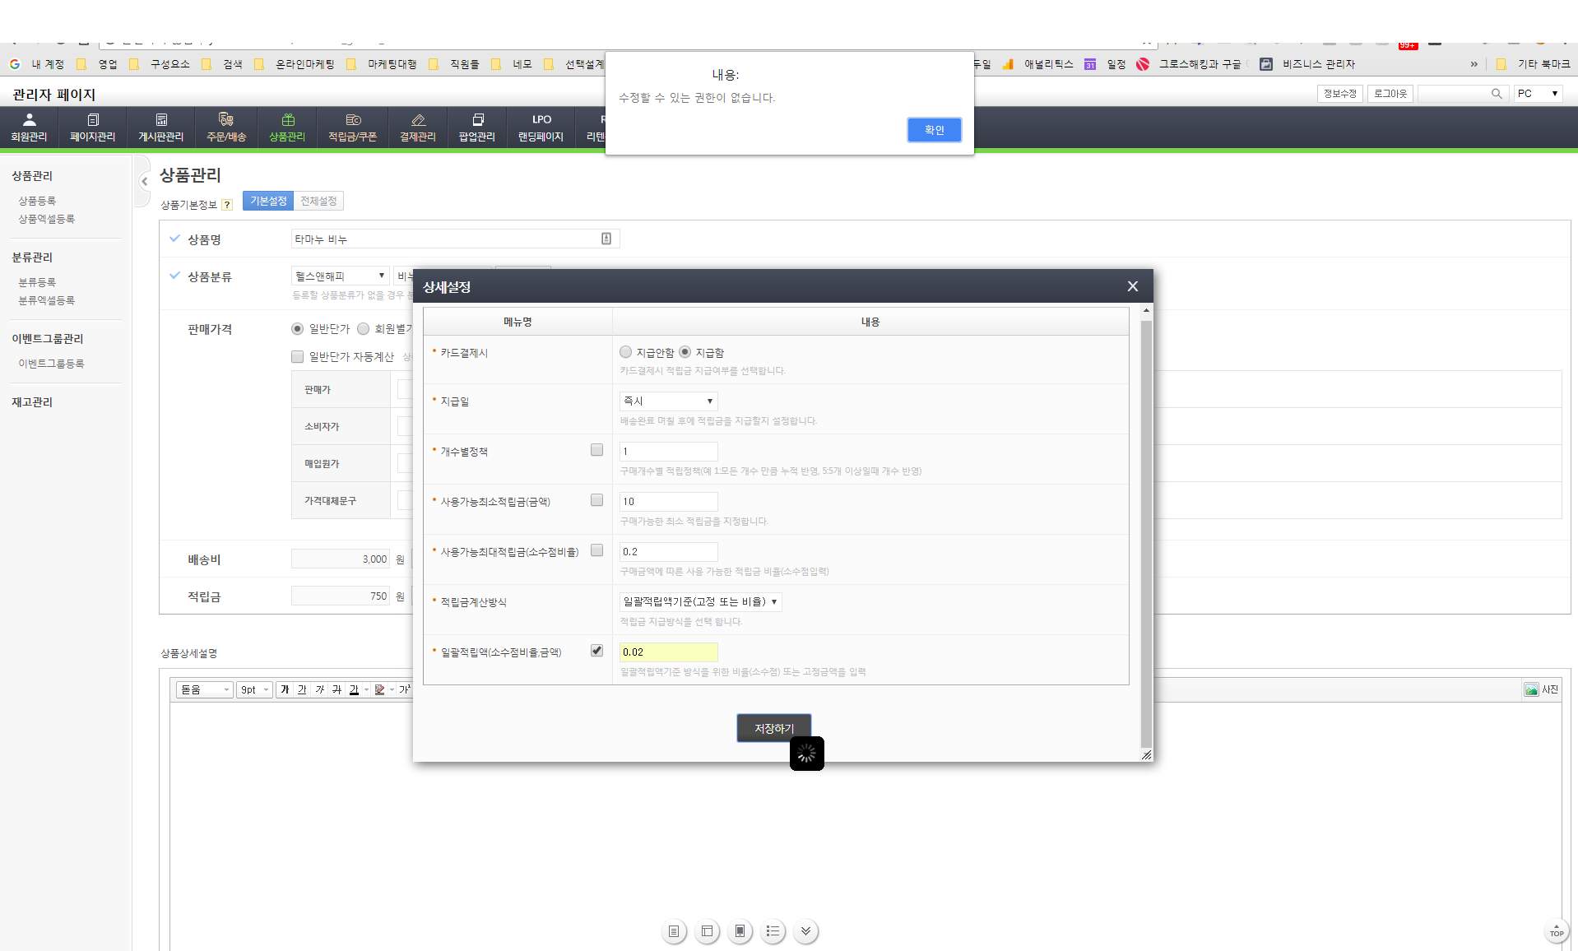Open the 헬스앤해피 category dropdown

[x=340, y=276]
